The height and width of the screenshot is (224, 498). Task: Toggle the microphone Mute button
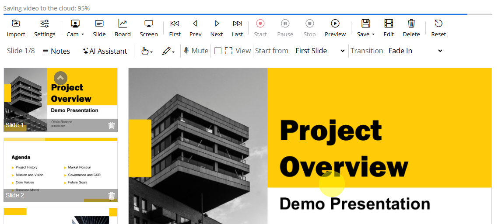pos(196,51)
